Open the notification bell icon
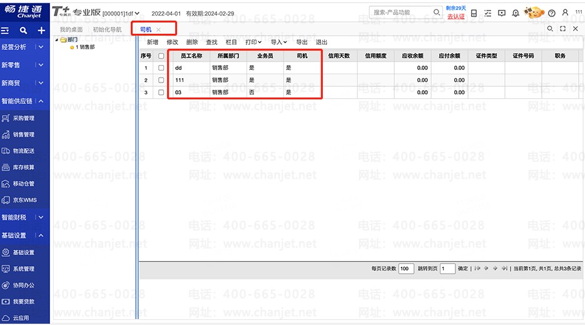The height and width of the screenshot is (325, 585). 516,13
